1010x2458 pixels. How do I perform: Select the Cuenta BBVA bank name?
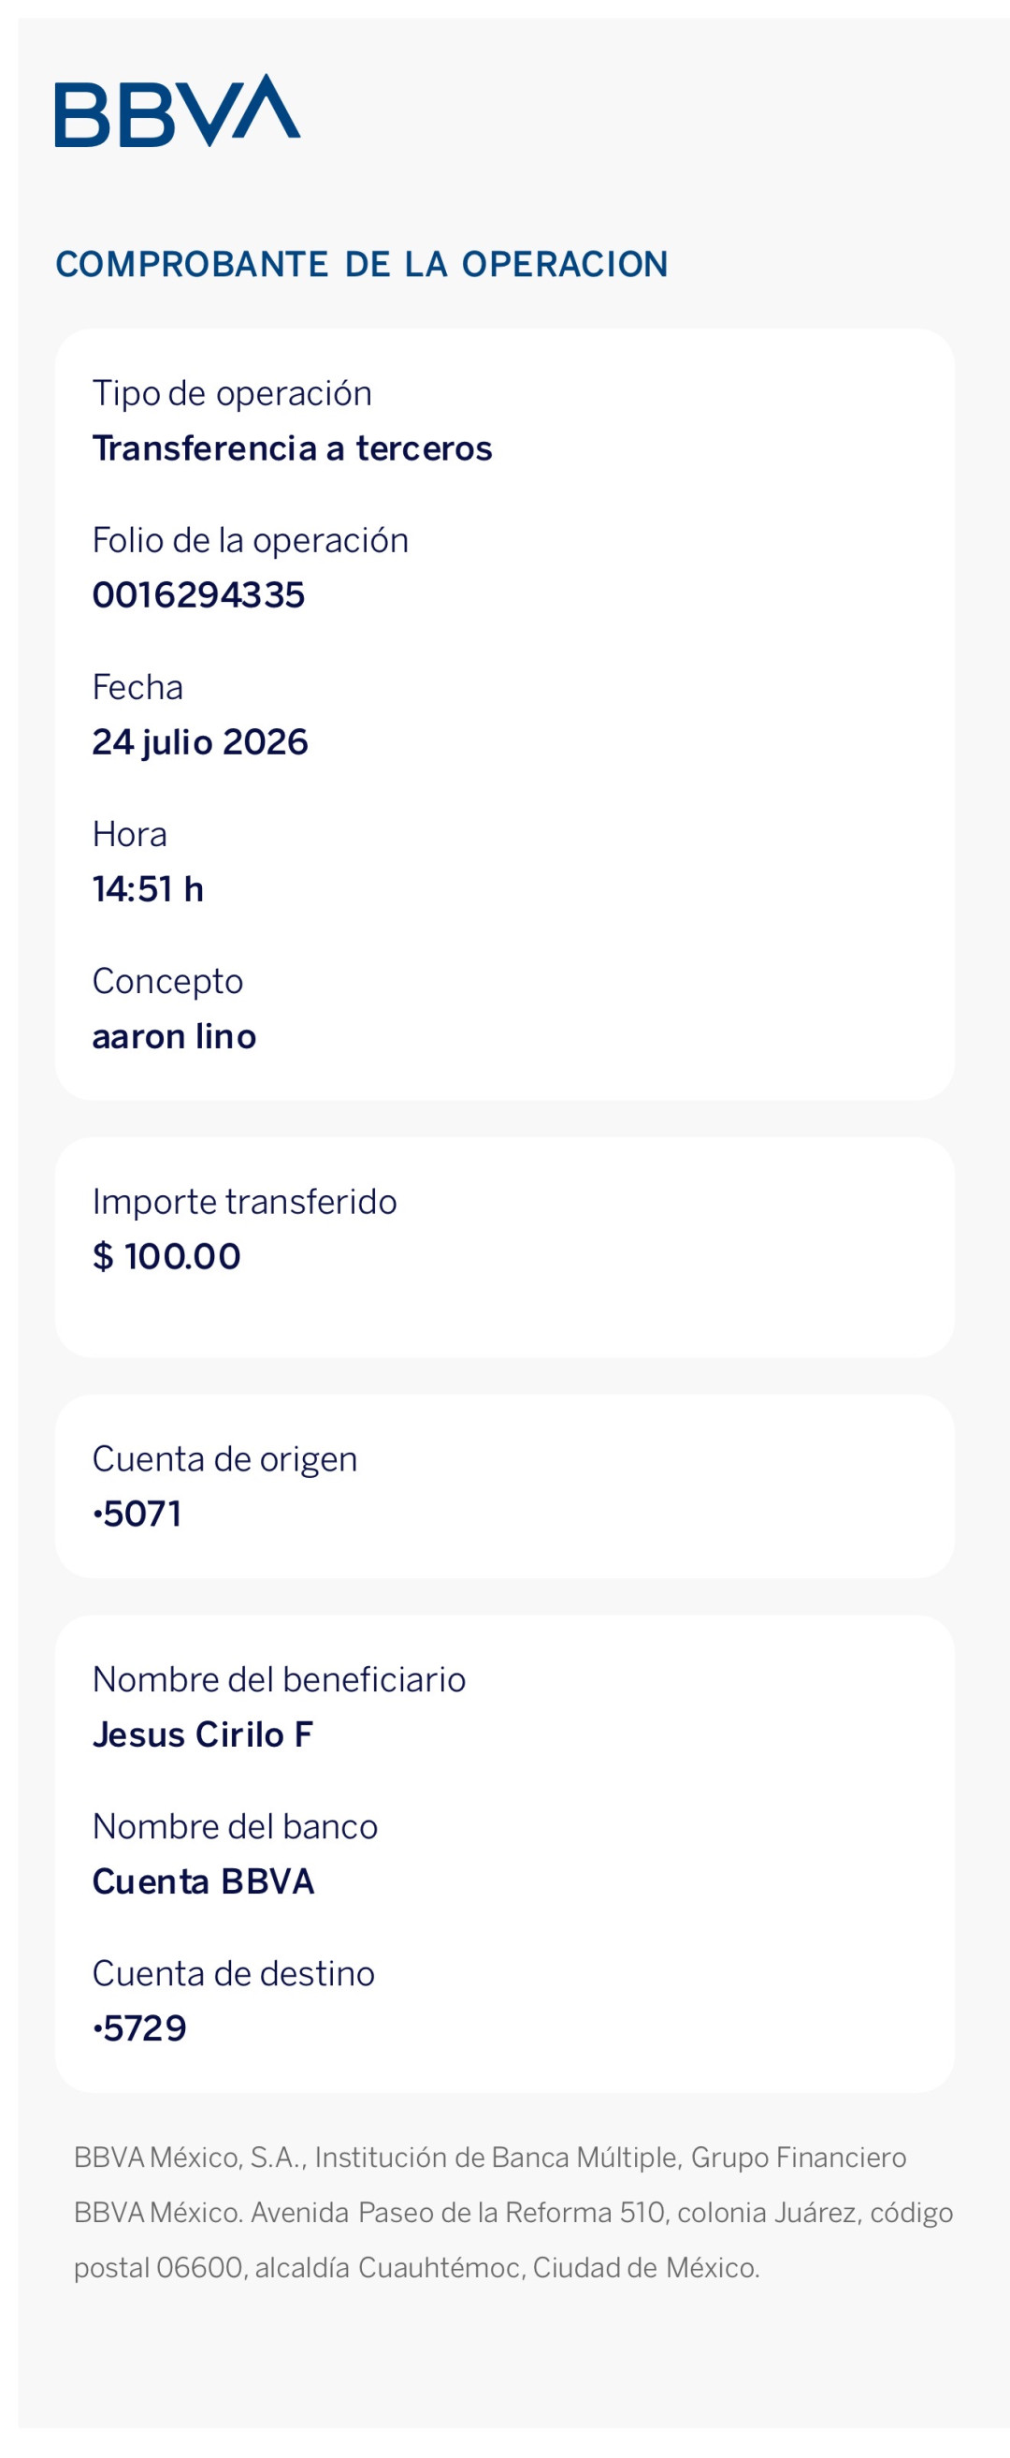pos(203,1881)
